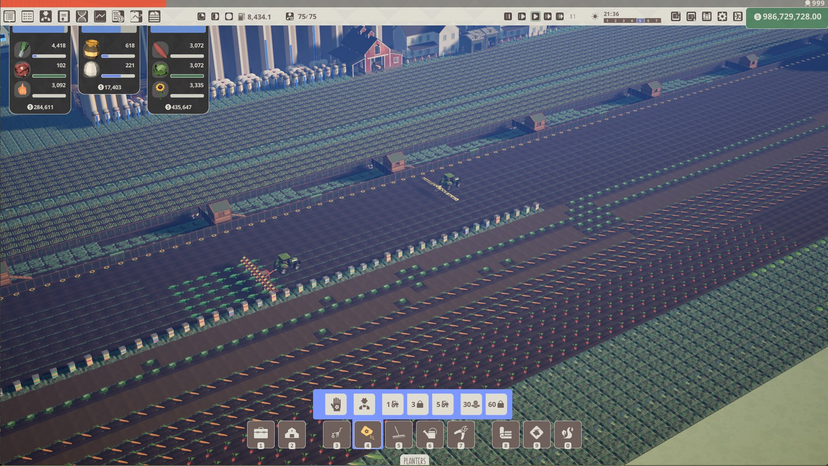Set game speed to fastest
828x466 pixels.
pyautogui.click(x=560, y=16)
